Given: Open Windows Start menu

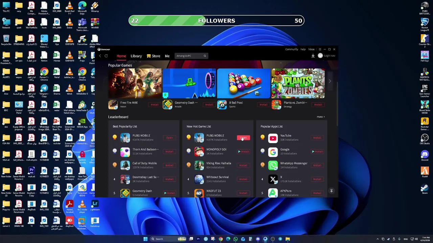Looking at the screenshot, I should coord(145,239).
